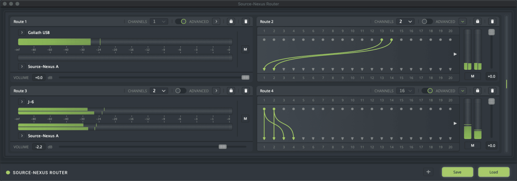Click the Load button
Image resolution: width=517 pixels, height=181 pixels.
(x=494, y=172)
